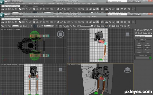Select the Space Warps category icon

pyautogui.click(x=149, y=33)
